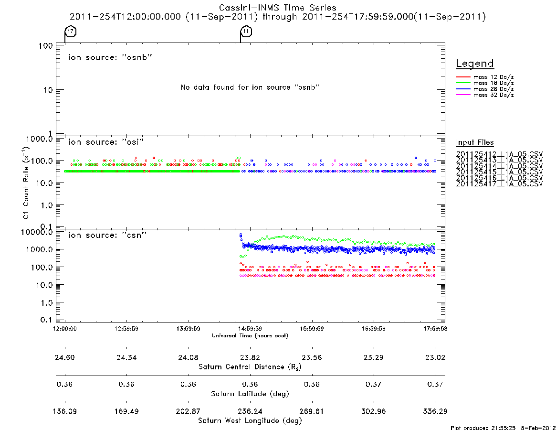Click the 24.08 Saturn distance value
Screen dimensions: 556x430
(x=189, y=357)
